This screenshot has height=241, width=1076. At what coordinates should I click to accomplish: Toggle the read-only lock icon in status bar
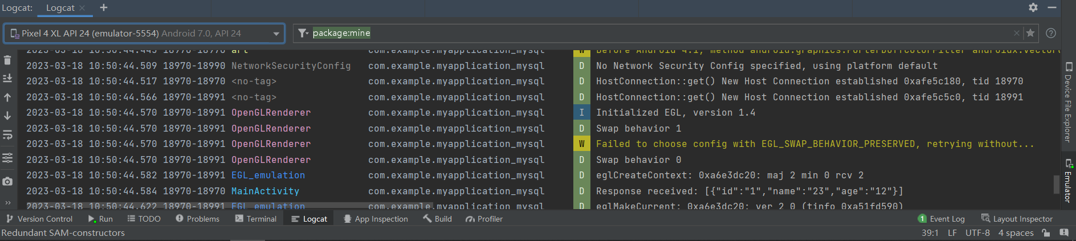click(x=1046, y=232)
